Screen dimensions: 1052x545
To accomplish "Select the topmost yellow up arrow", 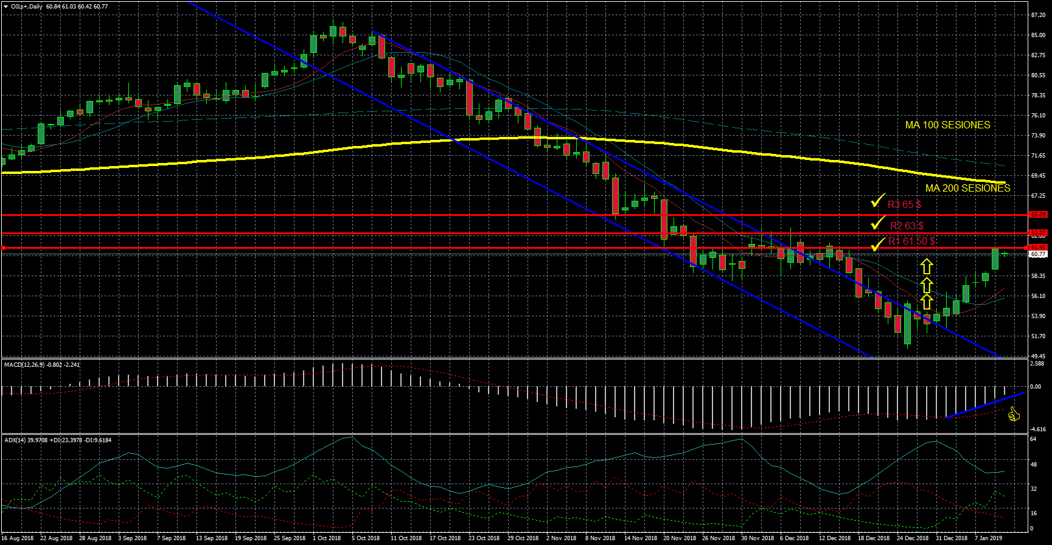I will point(926,266).
